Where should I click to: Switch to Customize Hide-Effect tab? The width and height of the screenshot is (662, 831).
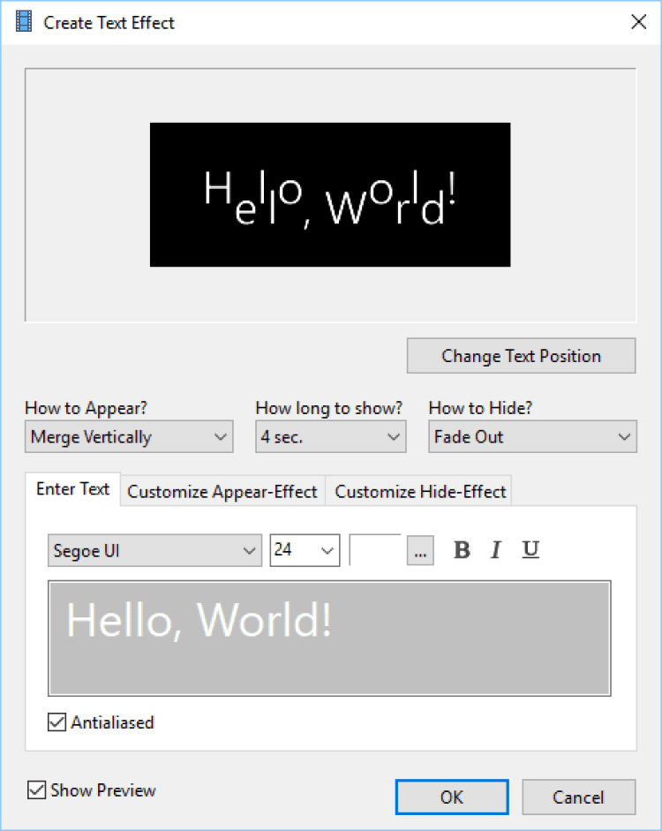point(420,491)
